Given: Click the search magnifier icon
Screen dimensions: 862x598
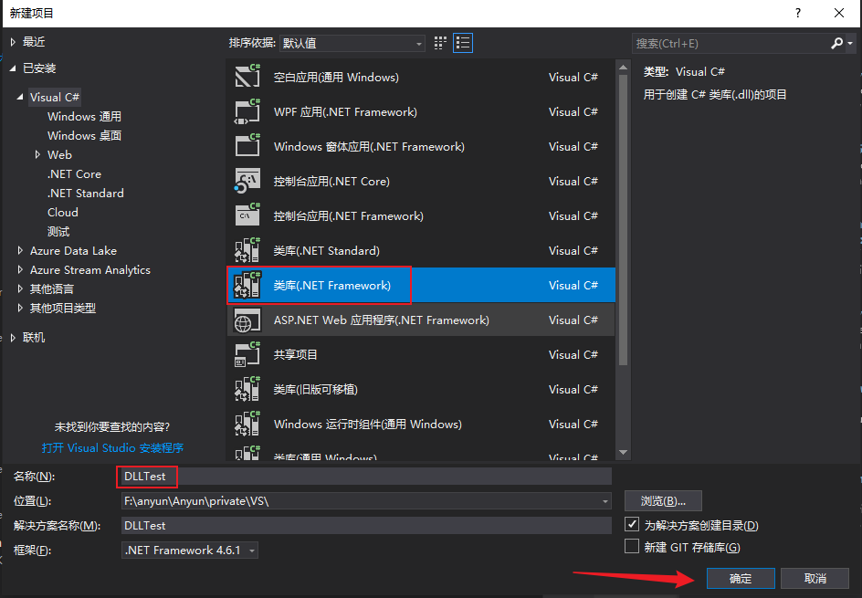Looking at the screenshot, I should pos(836,43).
